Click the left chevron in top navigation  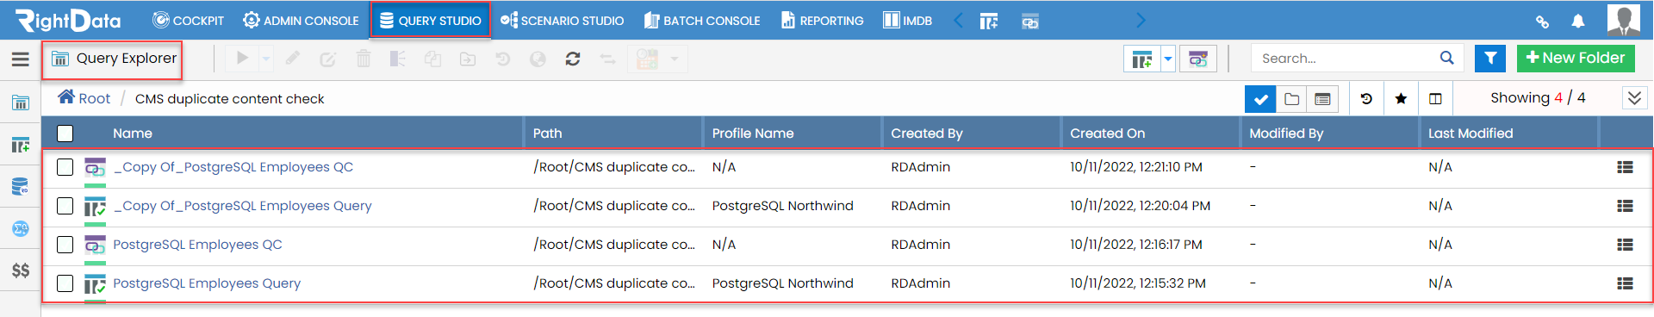tap(958, 20)
